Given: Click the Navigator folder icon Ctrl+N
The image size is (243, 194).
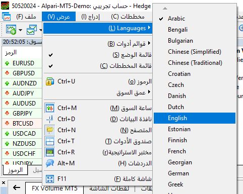Looking at the screenshot, I should coord(50,130).
